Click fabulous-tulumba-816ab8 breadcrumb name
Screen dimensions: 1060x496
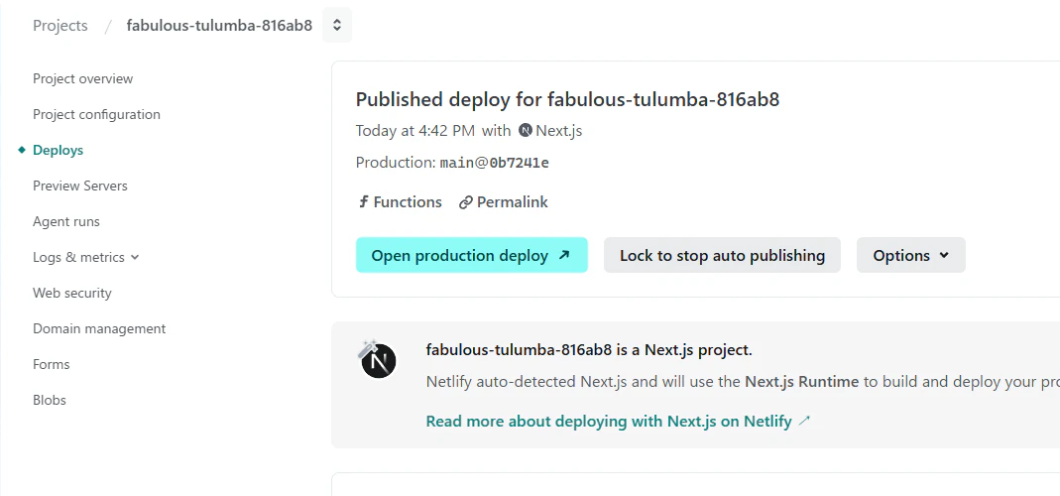click(219, 26)
